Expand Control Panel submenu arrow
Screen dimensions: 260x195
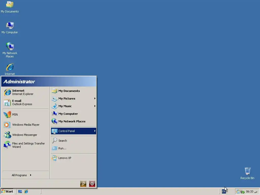coord(95,131)
